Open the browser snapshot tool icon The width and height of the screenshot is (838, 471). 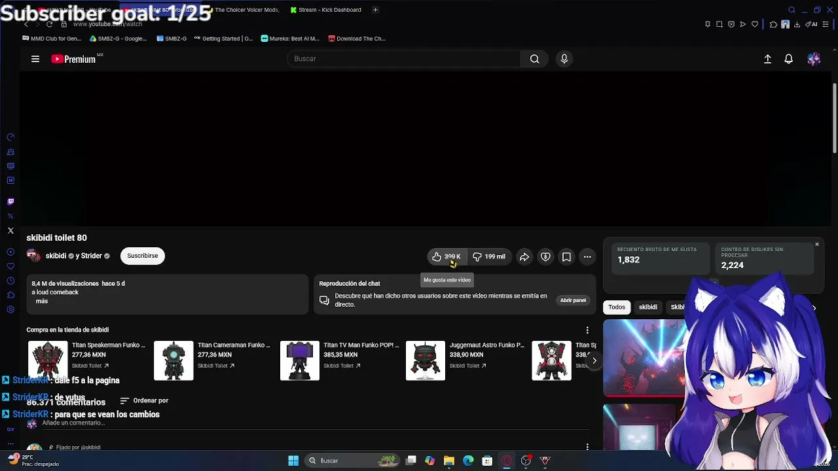[720, 24]
